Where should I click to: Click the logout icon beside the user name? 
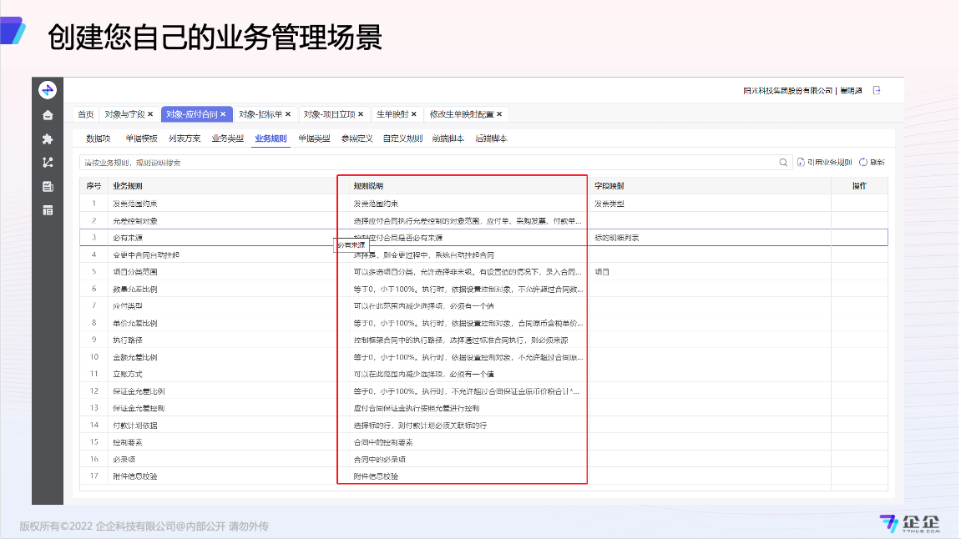(877, 90)
